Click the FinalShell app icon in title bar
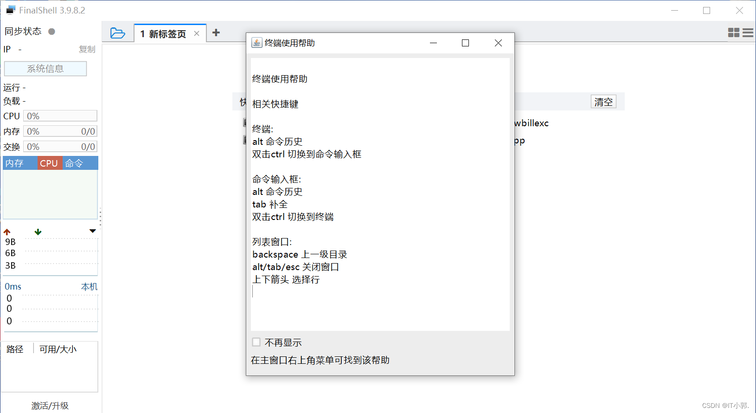 click(11, 10)
